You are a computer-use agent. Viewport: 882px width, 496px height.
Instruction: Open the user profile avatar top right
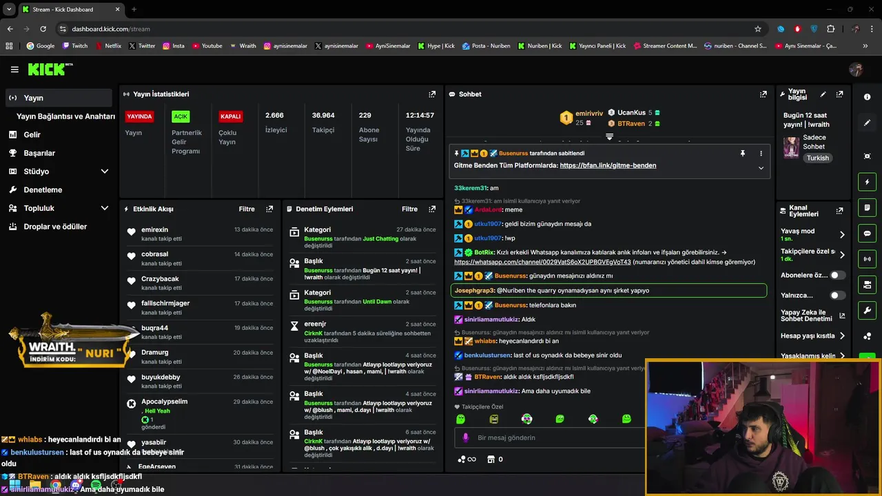pyautogui.click(x=856, y=70)
